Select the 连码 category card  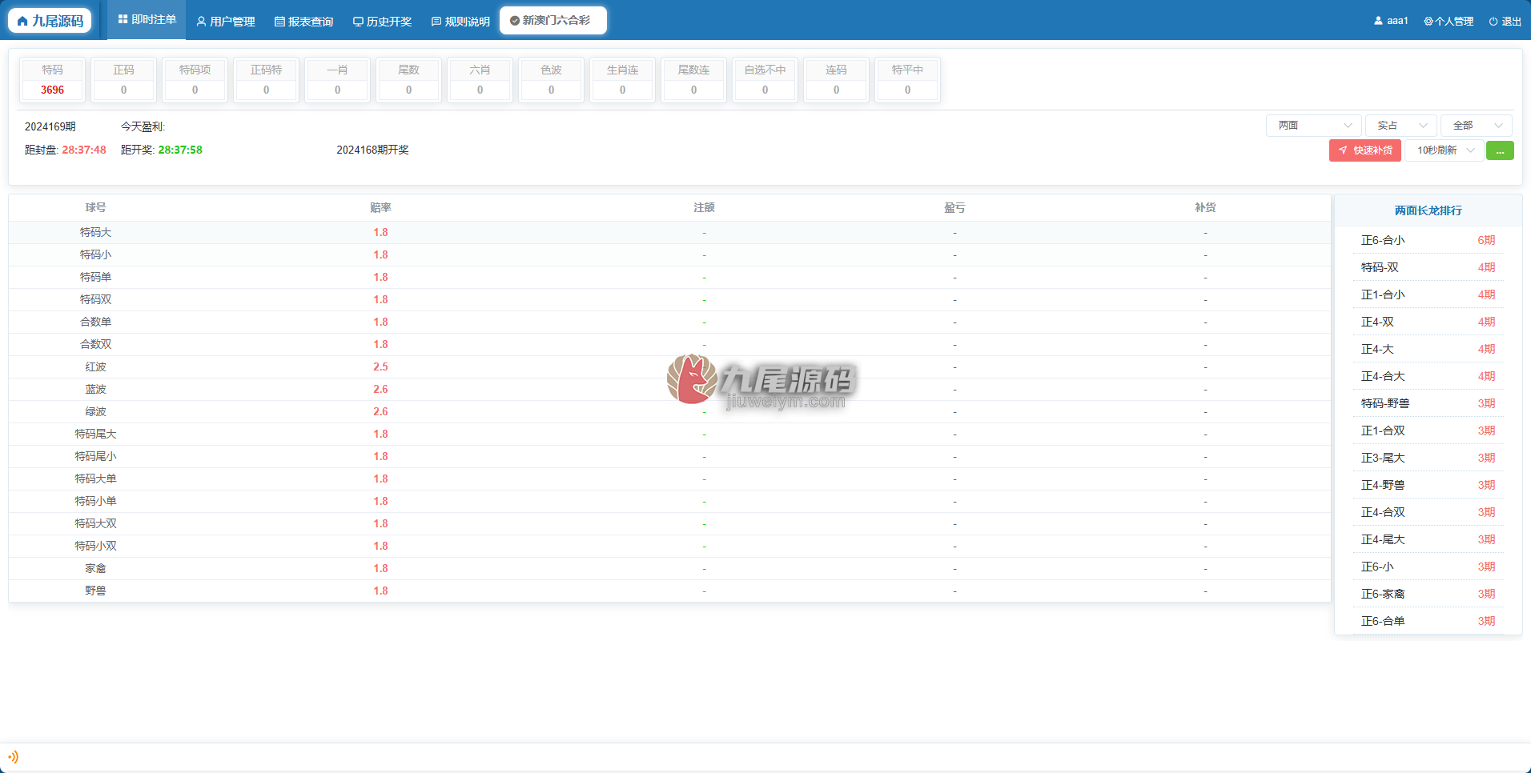click(x=836, y=80)
